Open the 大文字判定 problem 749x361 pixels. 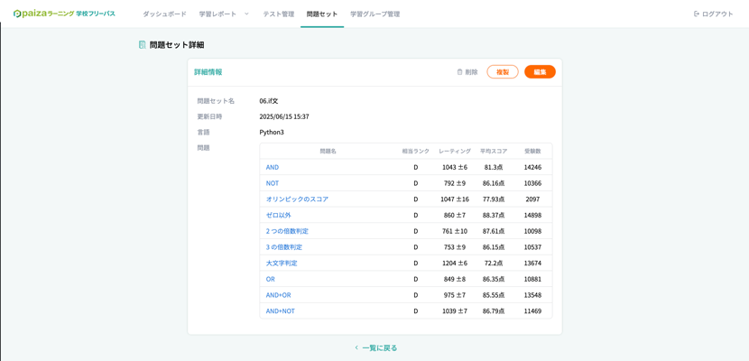(x=282, y=264)
